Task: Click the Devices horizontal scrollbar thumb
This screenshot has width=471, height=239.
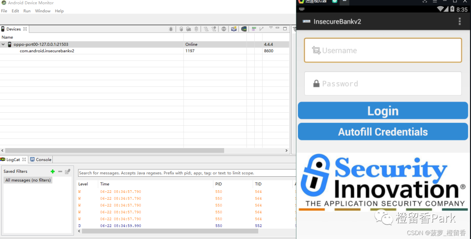Action: pyautogui.click(x=114, y=151)
